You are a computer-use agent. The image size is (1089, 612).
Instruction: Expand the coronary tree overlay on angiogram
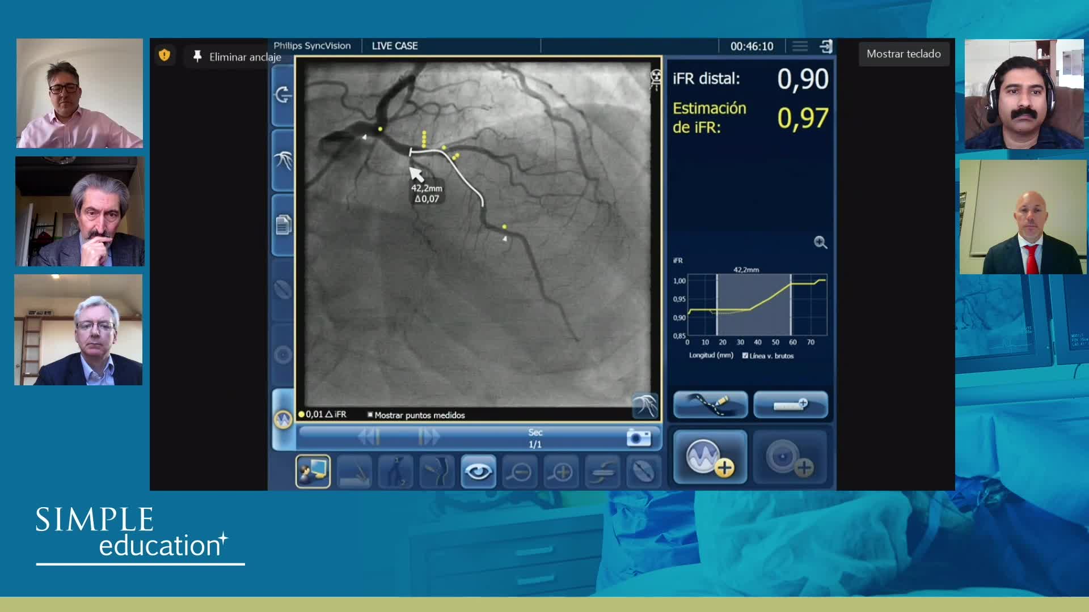pos(645,405)
